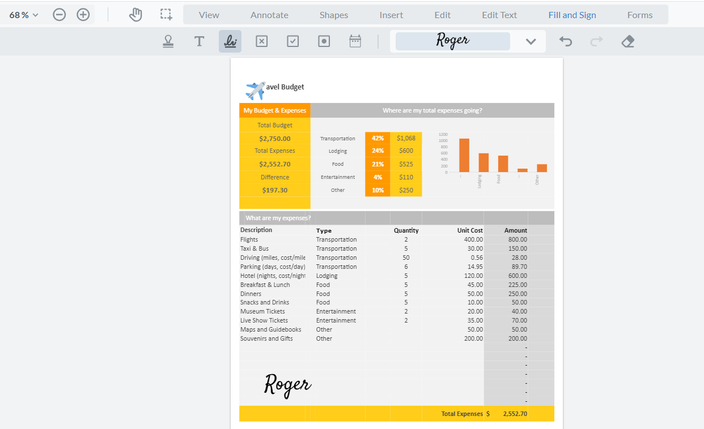Click the Total Expenses footer label
Image resolution: width=704 pixels, height=429 pixels.
point(462,414)
